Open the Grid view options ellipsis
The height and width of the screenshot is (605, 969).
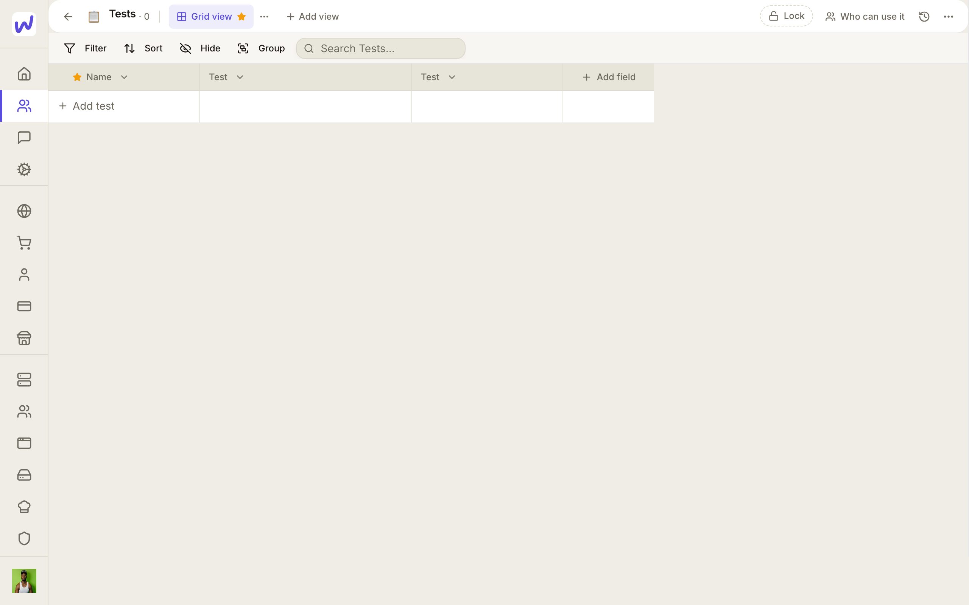tap(264, 16)
